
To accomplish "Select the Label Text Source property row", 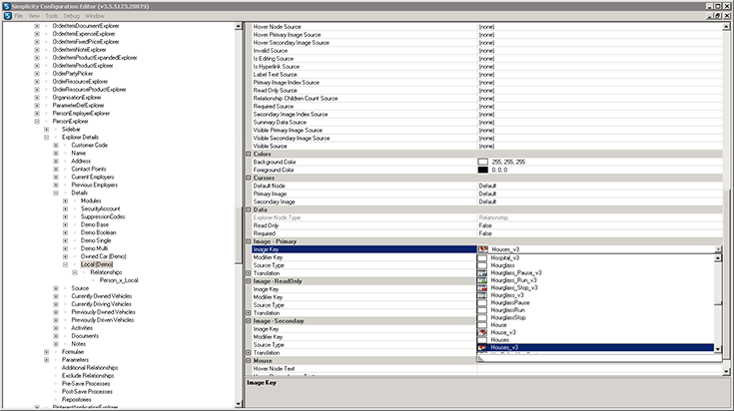I will tap(487, 75).
